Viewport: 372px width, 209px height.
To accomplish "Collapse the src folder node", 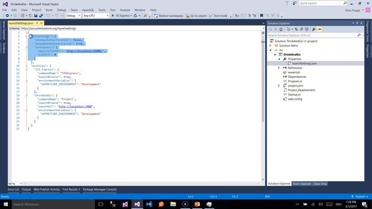I will pos(270,50).
